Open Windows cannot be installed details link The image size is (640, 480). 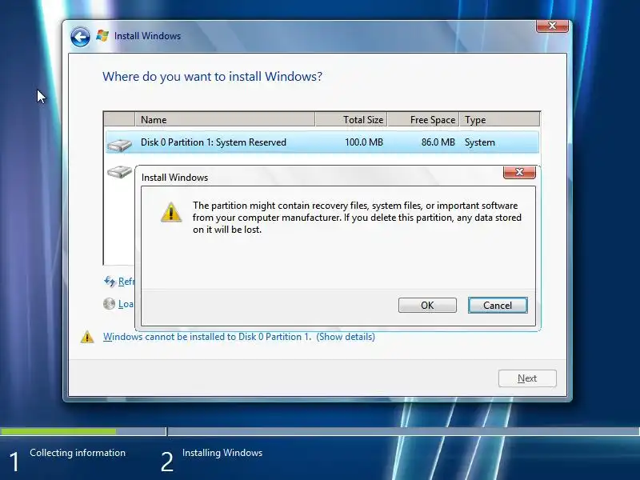(x=238, y=337)
